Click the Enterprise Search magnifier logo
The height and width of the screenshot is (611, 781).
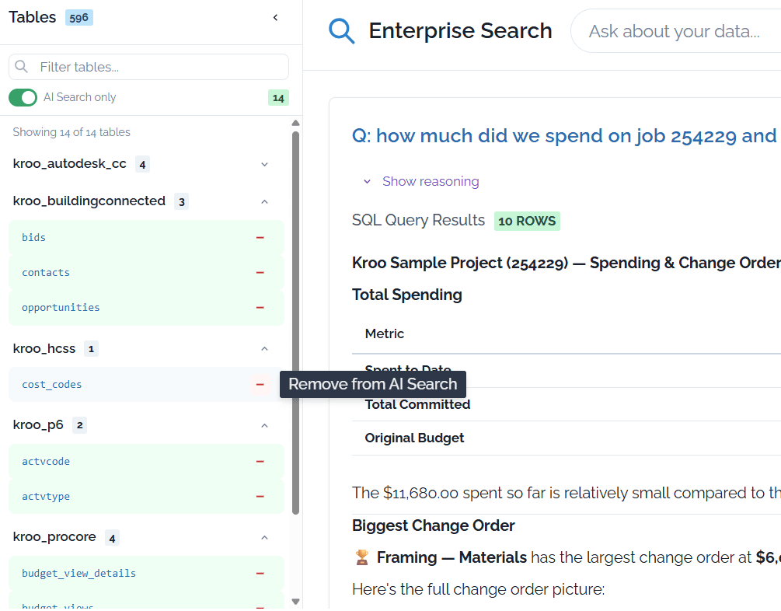coord(341,31)
